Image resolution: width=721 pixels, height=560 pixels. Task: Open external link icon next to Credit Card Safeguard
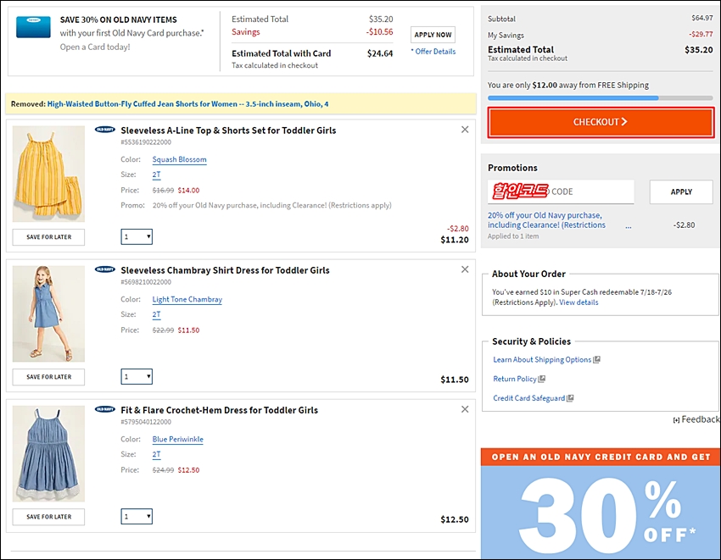tap(570, 398)
